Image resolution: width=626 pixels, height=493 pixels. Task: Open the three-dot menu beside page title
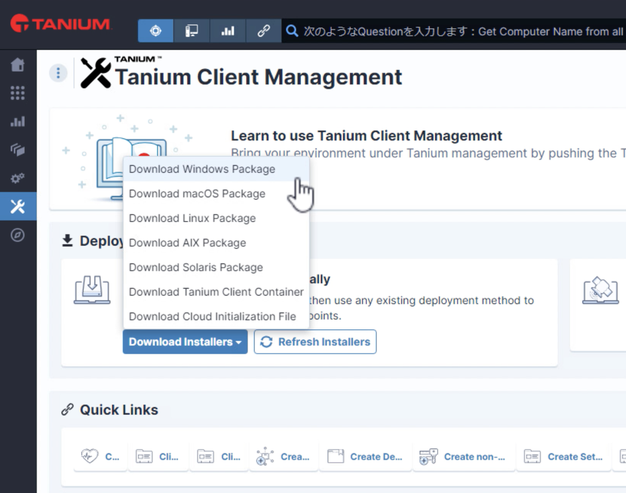click(x=58, y=73)
